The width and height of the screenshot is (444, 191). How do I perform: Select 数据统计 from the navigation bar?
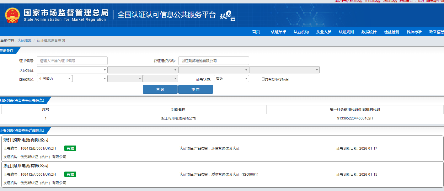point(369,32)
